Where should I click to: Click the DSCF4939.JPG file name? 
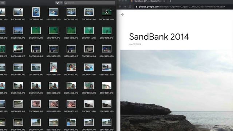click(x=107, y=56)
